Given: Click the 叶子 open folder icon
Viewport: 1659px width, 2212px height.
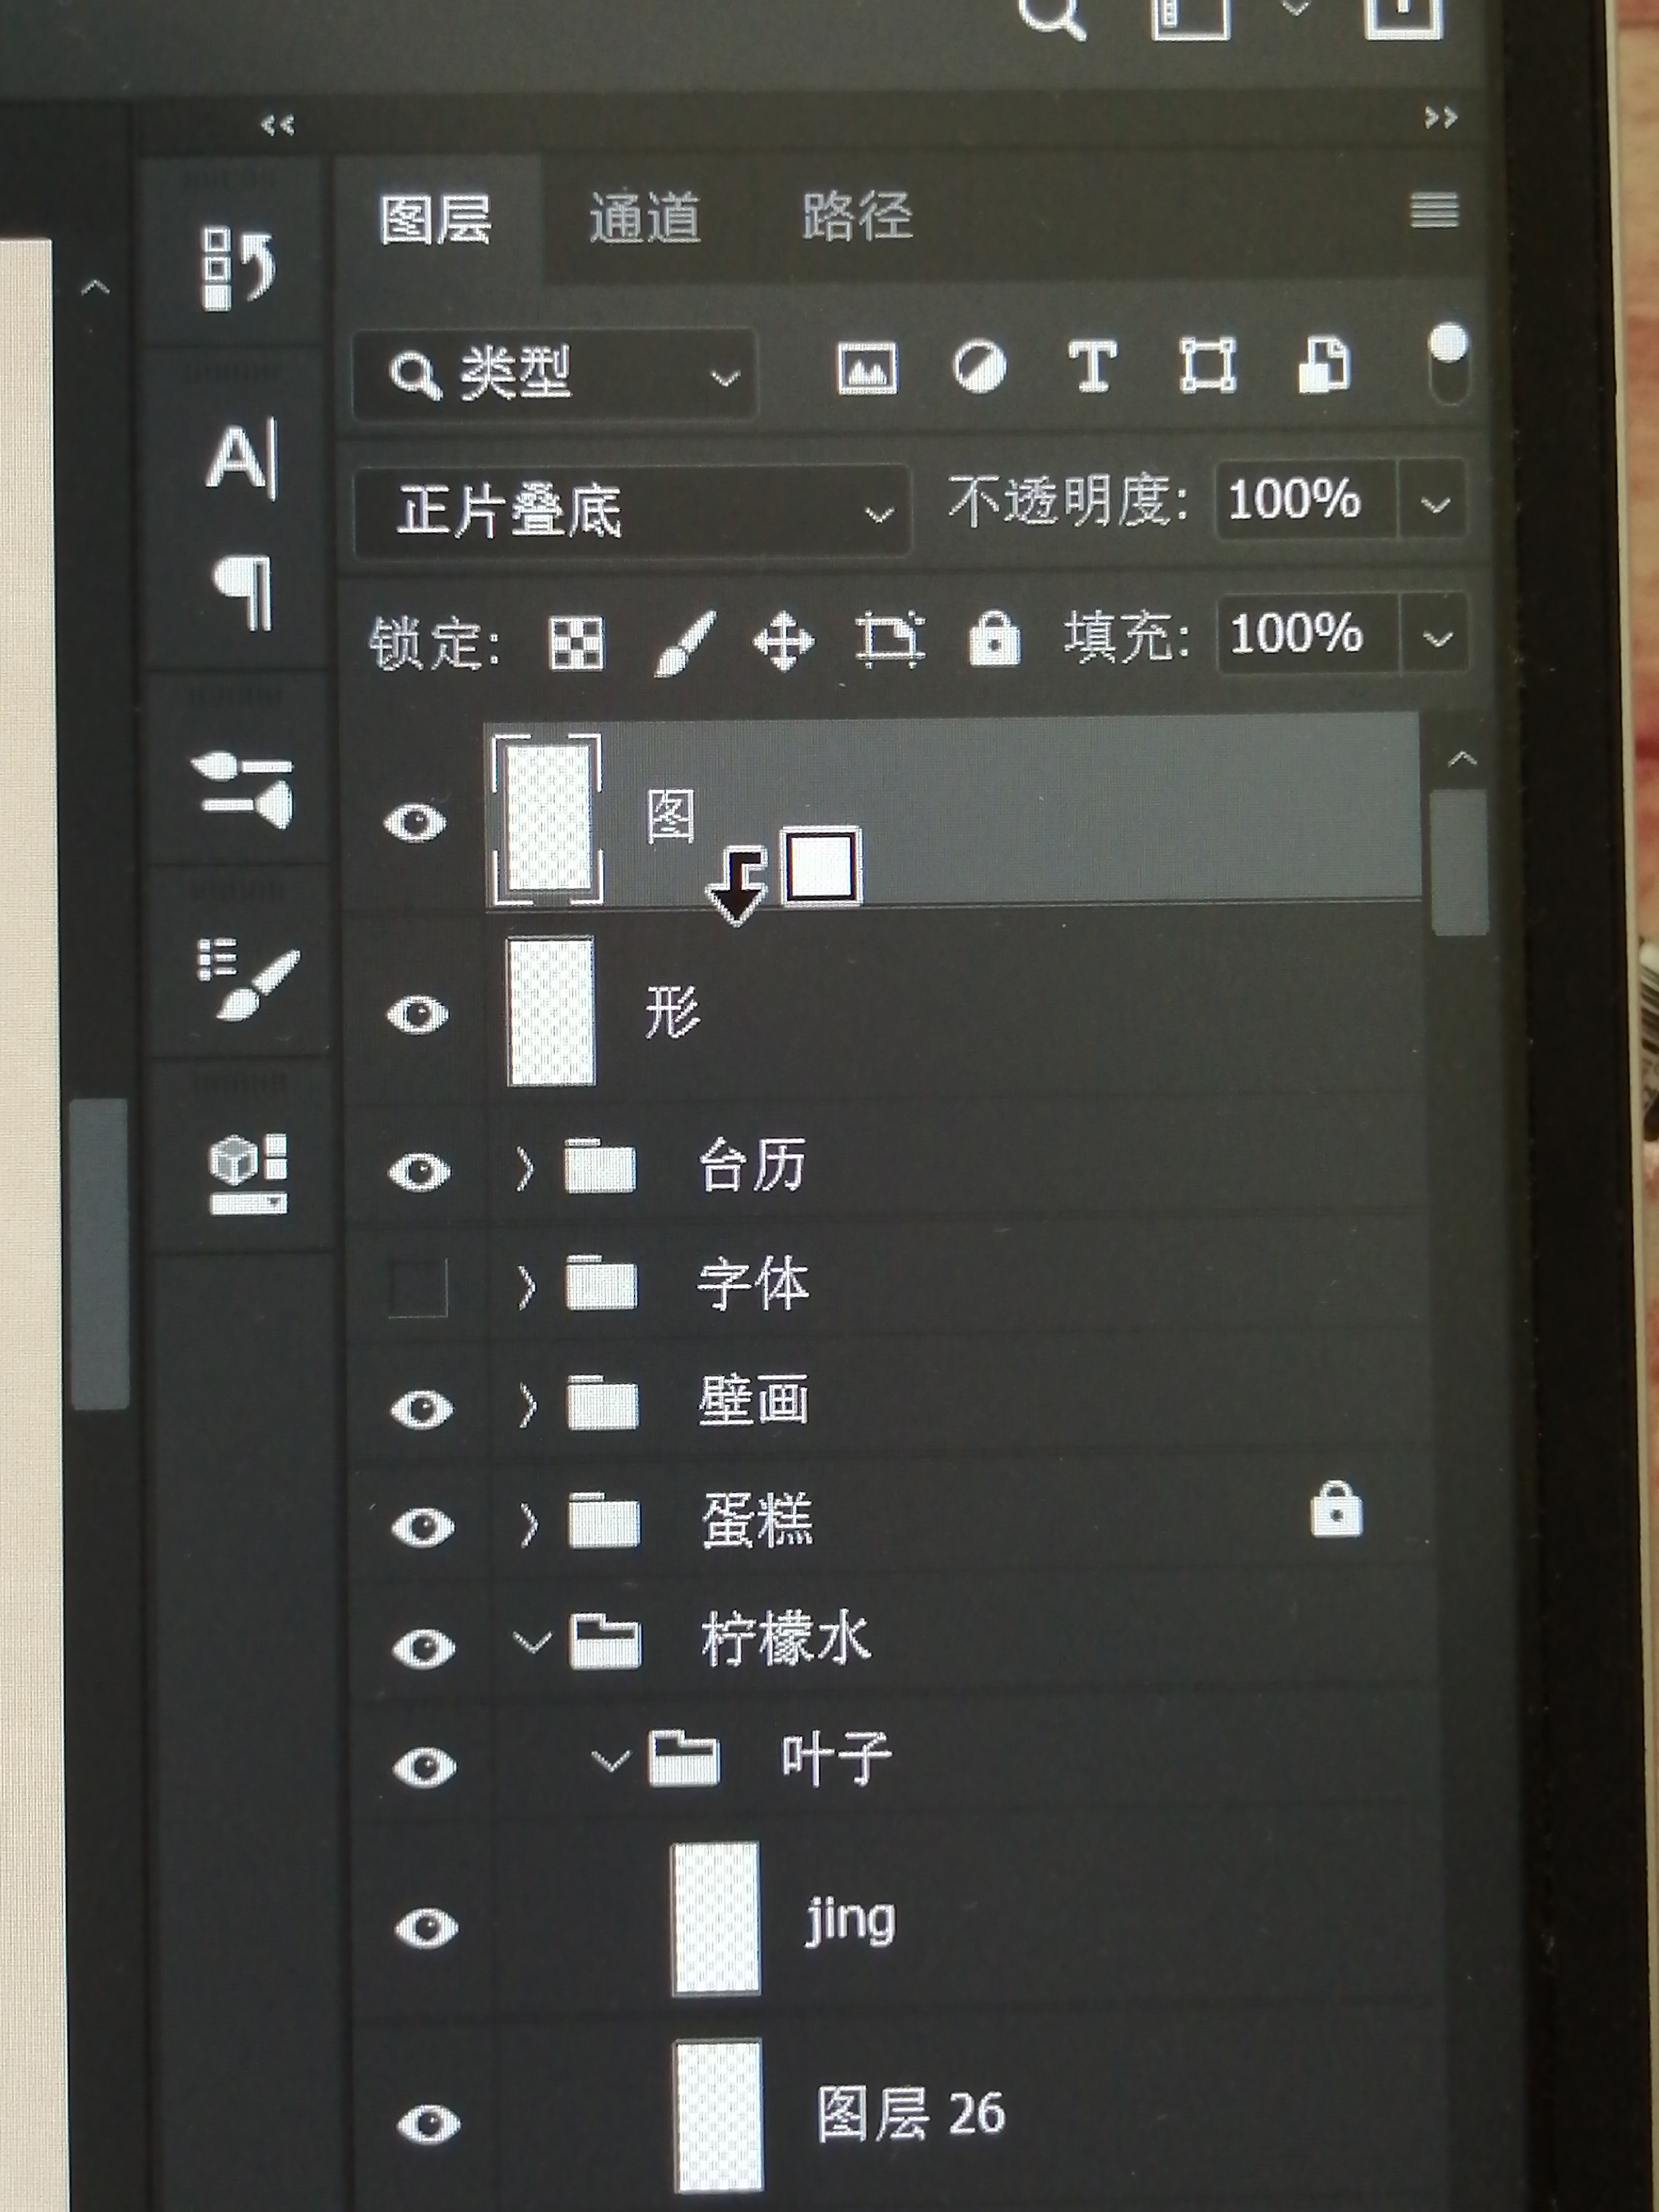Looking at the screenshot, I should point(684,1758).
